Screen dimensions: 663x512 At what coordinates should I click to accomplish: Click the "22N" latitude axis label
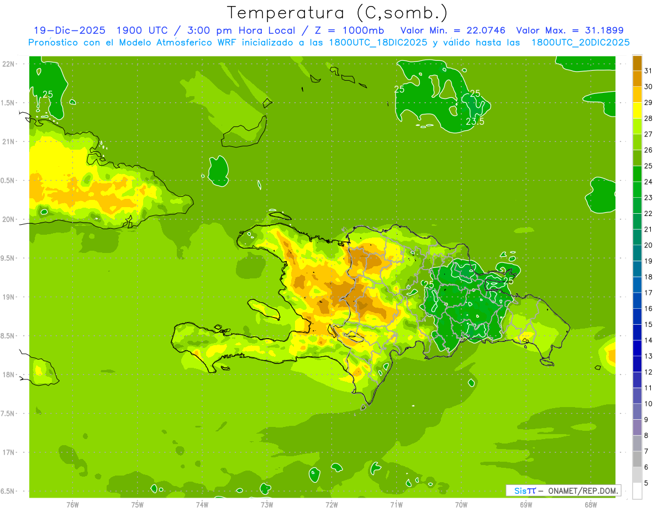click(x=9, y=64)
